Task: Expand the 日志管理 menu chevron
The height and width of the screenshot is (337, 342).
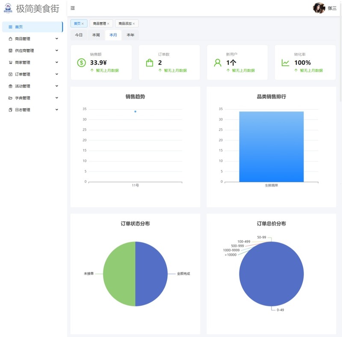Action: pyautogui.click(x=57, y=110)
